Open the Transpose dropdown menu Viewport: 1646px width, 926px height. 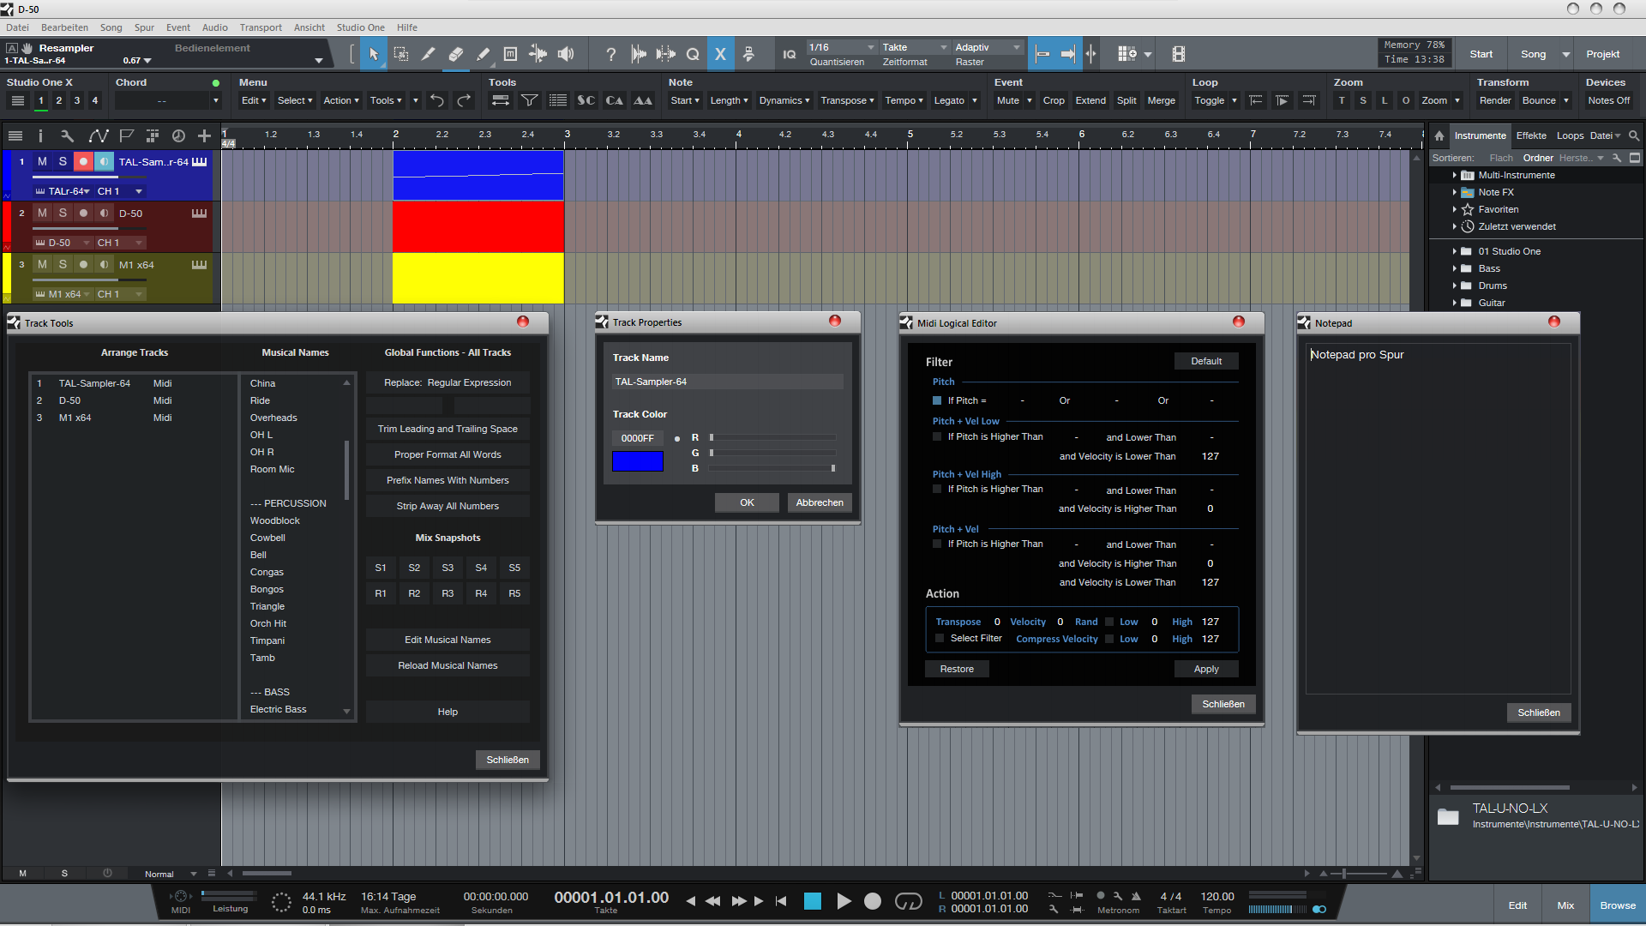847,101
